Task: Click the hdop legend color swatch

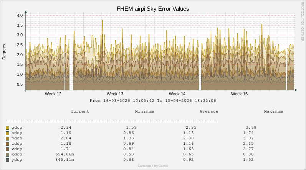Action: click(7, 133)
